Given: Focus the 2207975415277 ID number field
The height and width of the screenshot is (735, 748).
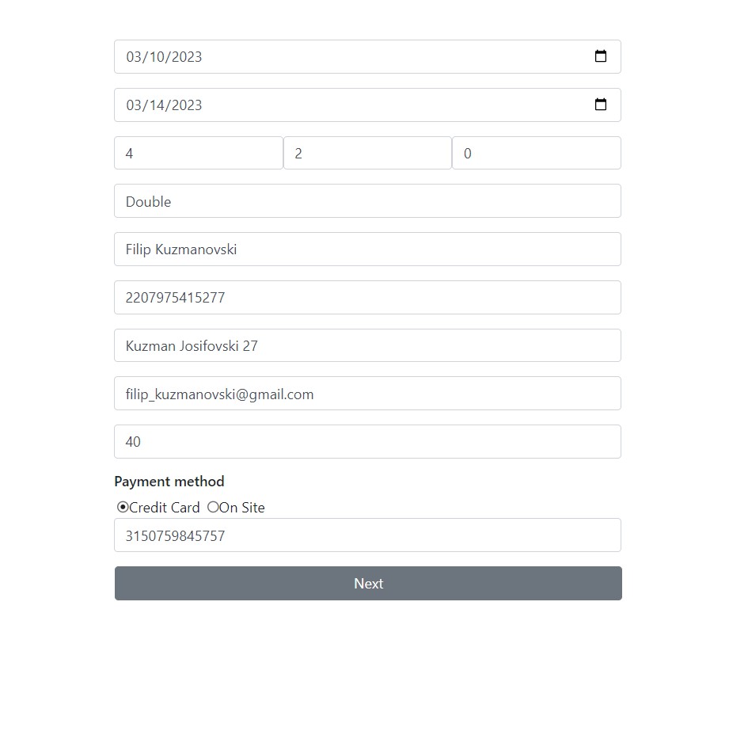Looking at the screenshot, I should (x=367, y=298).
